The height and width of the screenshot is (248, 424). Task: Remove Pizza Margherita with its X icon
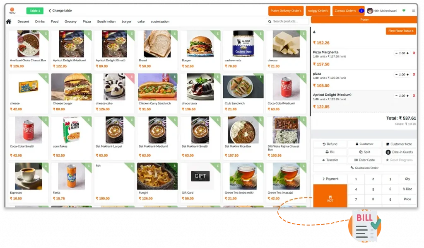414,53
